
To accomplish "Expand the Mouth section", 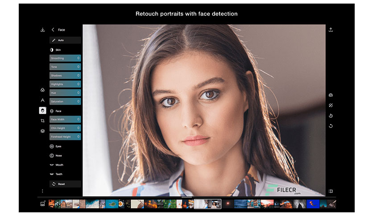I will coord(57,165).
